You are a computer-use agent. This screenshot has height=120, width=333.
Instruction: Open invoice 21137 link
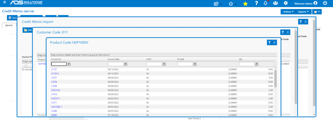pos(54,69)
